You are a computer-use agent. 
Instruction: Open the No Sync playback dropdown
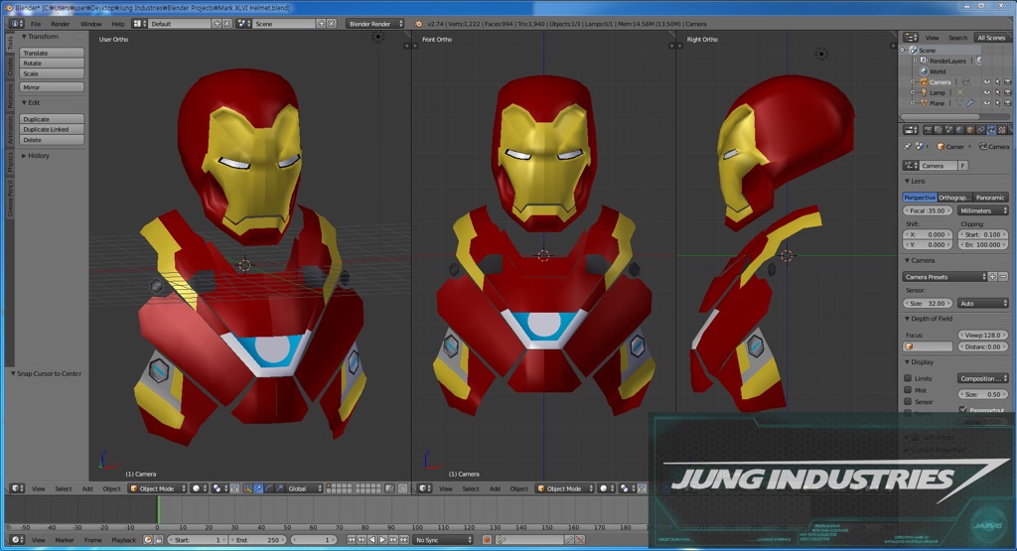[444, 540]
